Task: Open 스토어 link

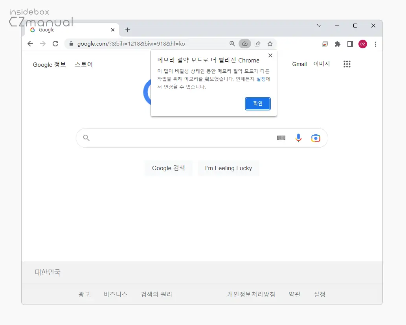Action: (84, 64)
